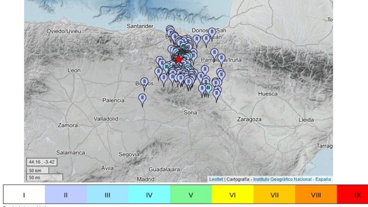
Task: Open the Instituto Geográfico Nacional - España link
Action: 292,179
